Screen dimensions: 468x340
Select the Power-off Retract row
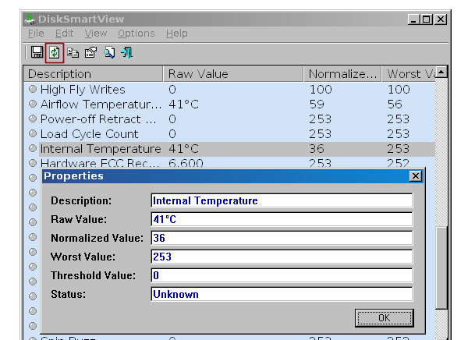[x=229, y=119]
